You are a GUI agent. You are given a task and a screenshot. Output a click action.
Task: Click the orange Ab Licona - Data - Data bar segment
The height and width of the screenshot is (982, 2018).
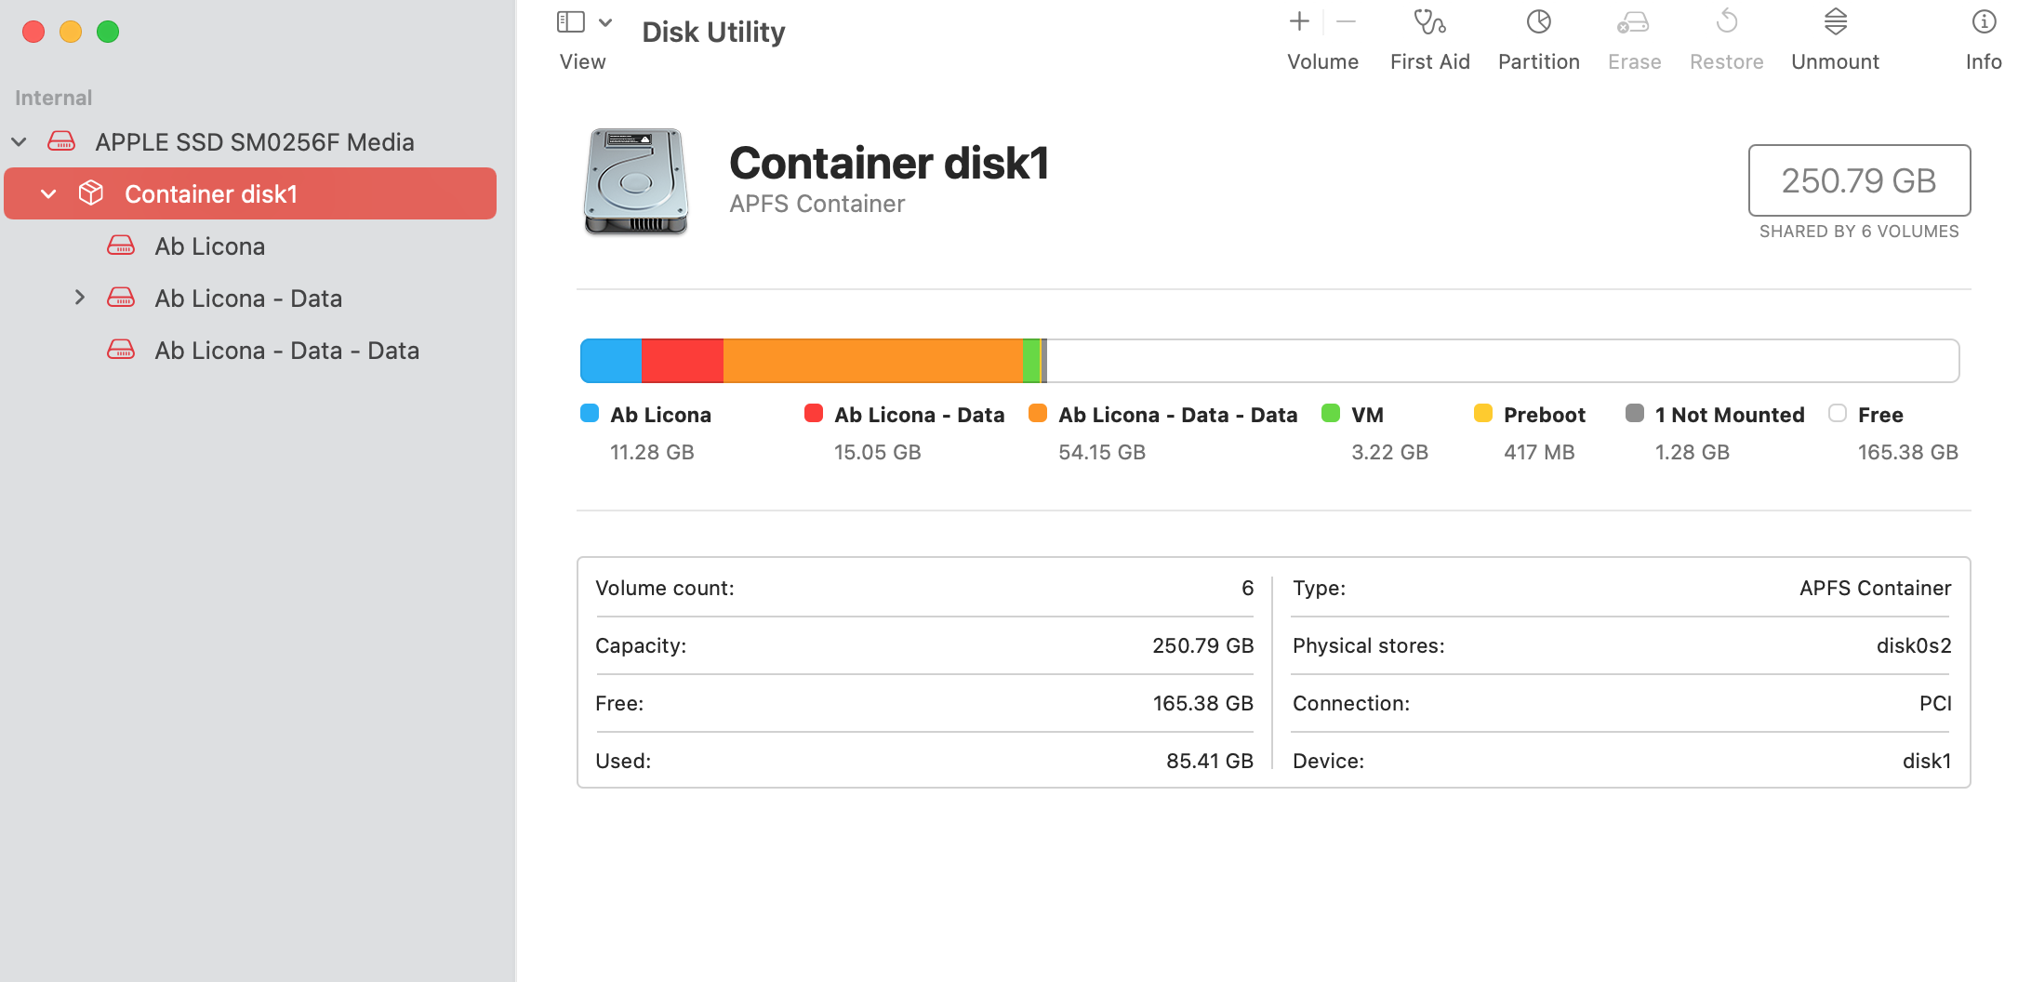[x=872, y=361]
